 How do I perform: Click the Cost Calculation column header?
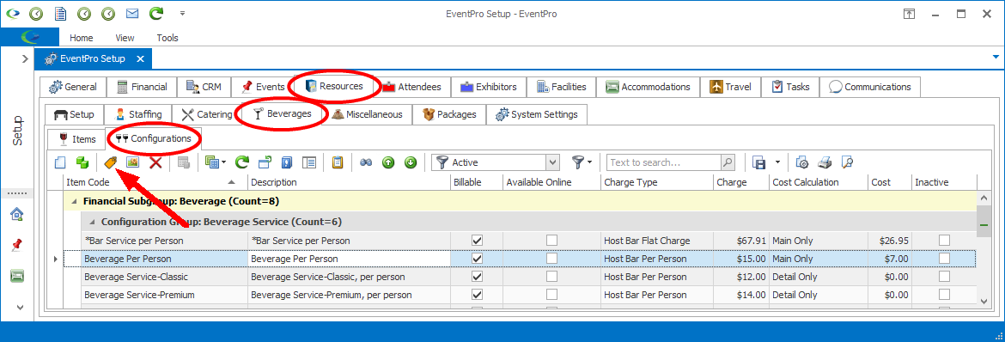pyautogui.click(x=818, y=182)
